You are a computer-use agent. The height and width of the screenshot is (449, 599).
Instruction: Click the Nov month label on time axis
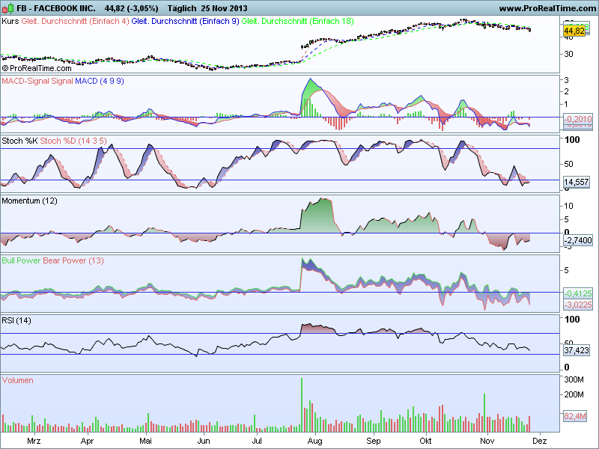[x=487, y=441]
